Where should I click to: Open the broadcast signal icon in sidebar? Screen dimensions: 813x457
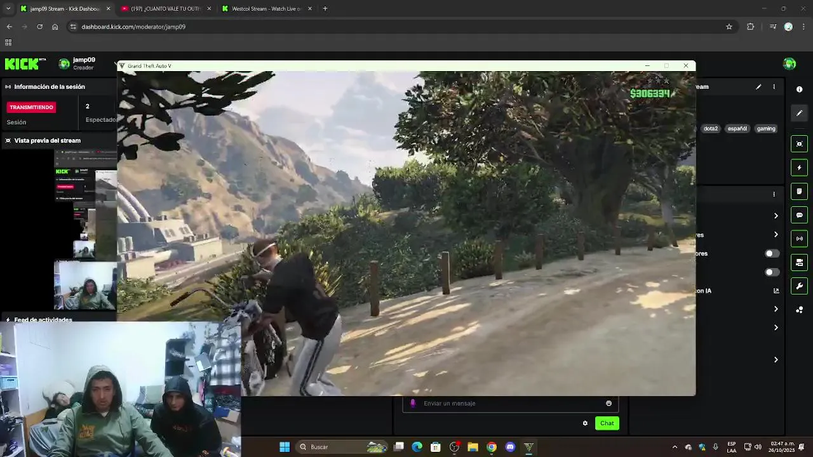[800, 239]
